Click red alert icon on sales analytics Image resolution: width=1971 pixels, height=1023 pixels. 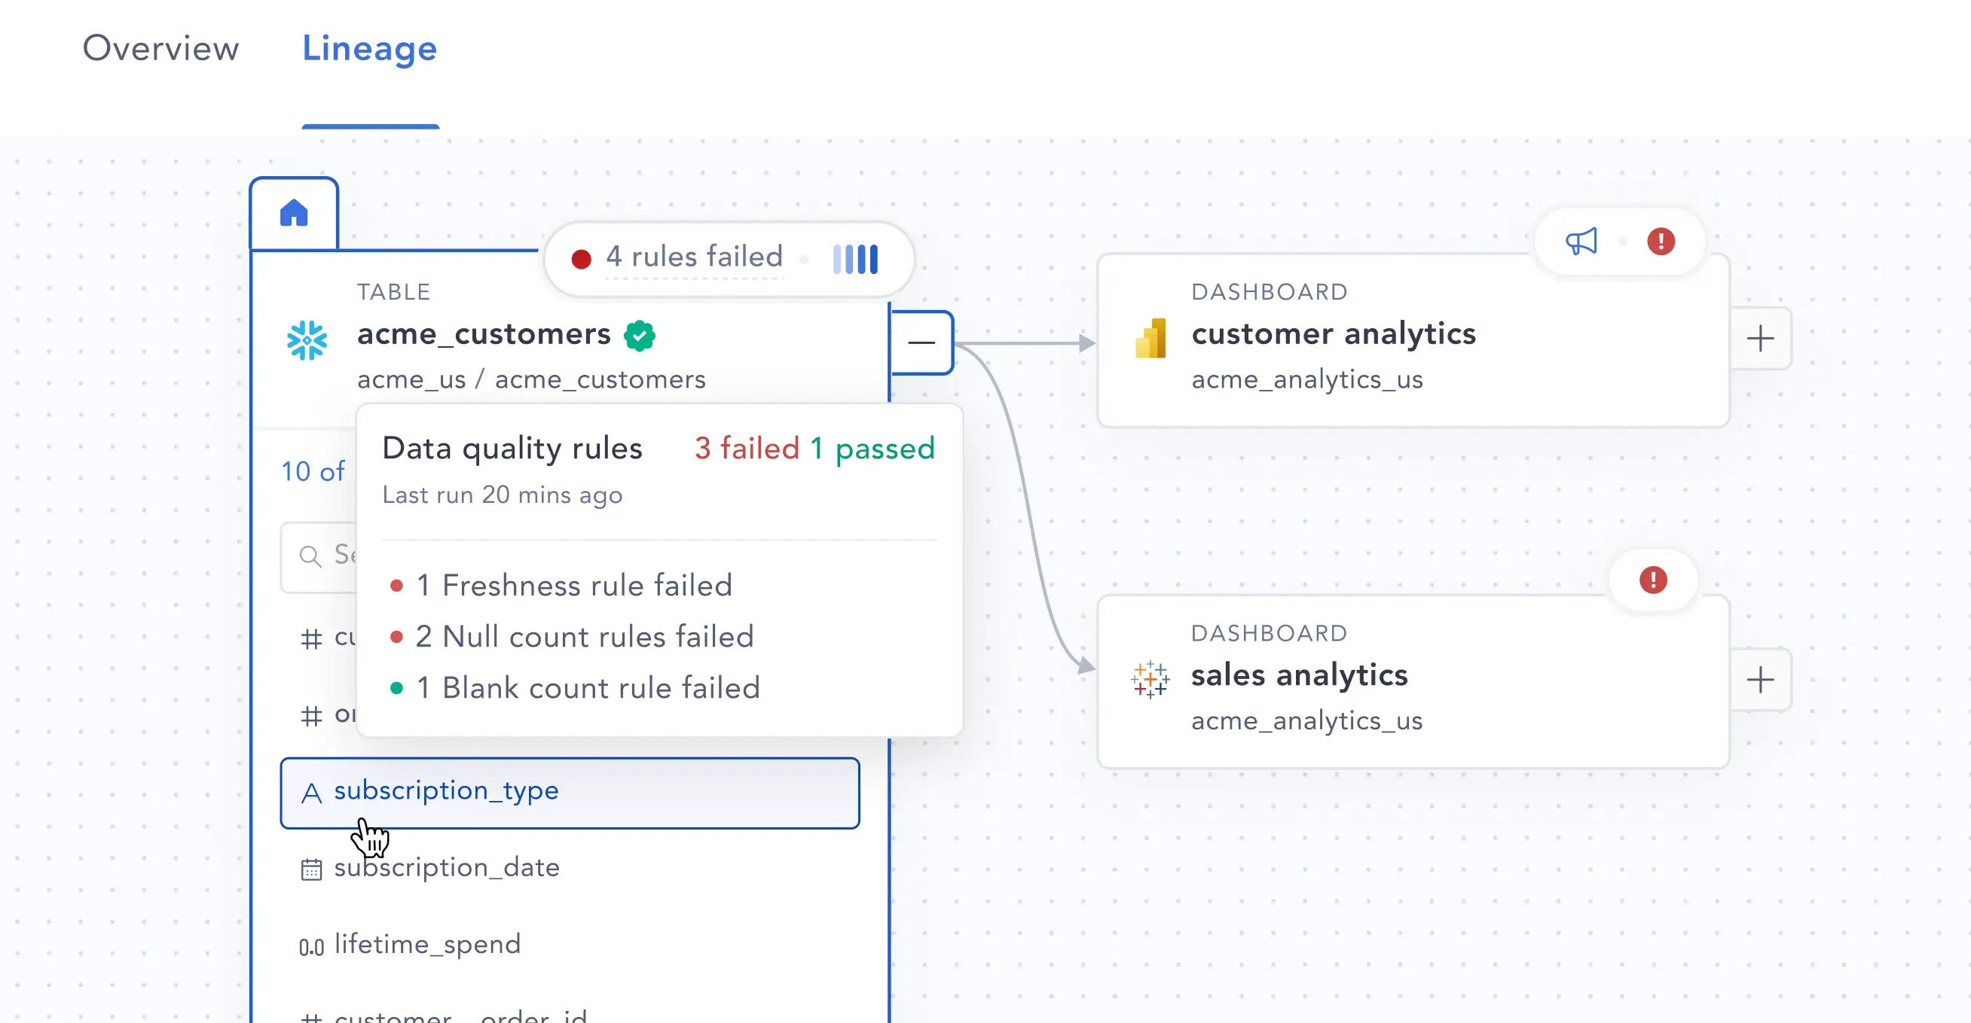pyautogui.click(x=1653, y=580)
